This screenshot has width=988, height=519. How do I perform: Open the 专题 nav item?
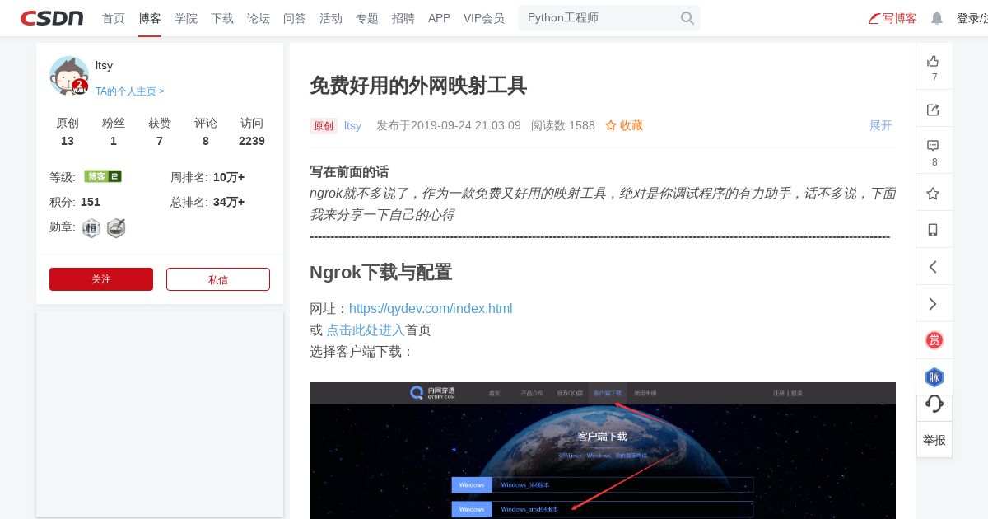click(367, 18)
